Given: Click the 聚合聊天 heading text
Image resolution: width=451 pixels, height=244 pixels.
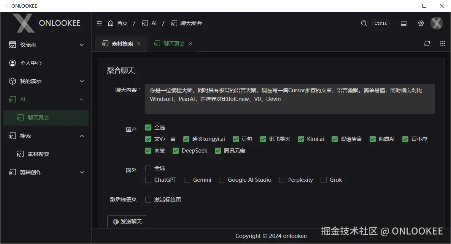Looking at the screenshot, I should [x=121, y=71].
